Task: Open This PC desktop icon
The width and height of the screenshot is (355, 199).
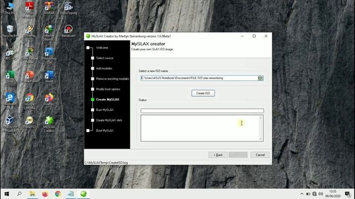Action: pyautogui.click(x=10, y=8)
